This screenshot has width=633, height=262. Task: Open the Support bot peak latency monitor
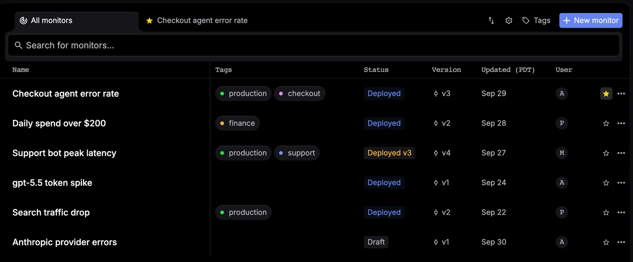64,153
